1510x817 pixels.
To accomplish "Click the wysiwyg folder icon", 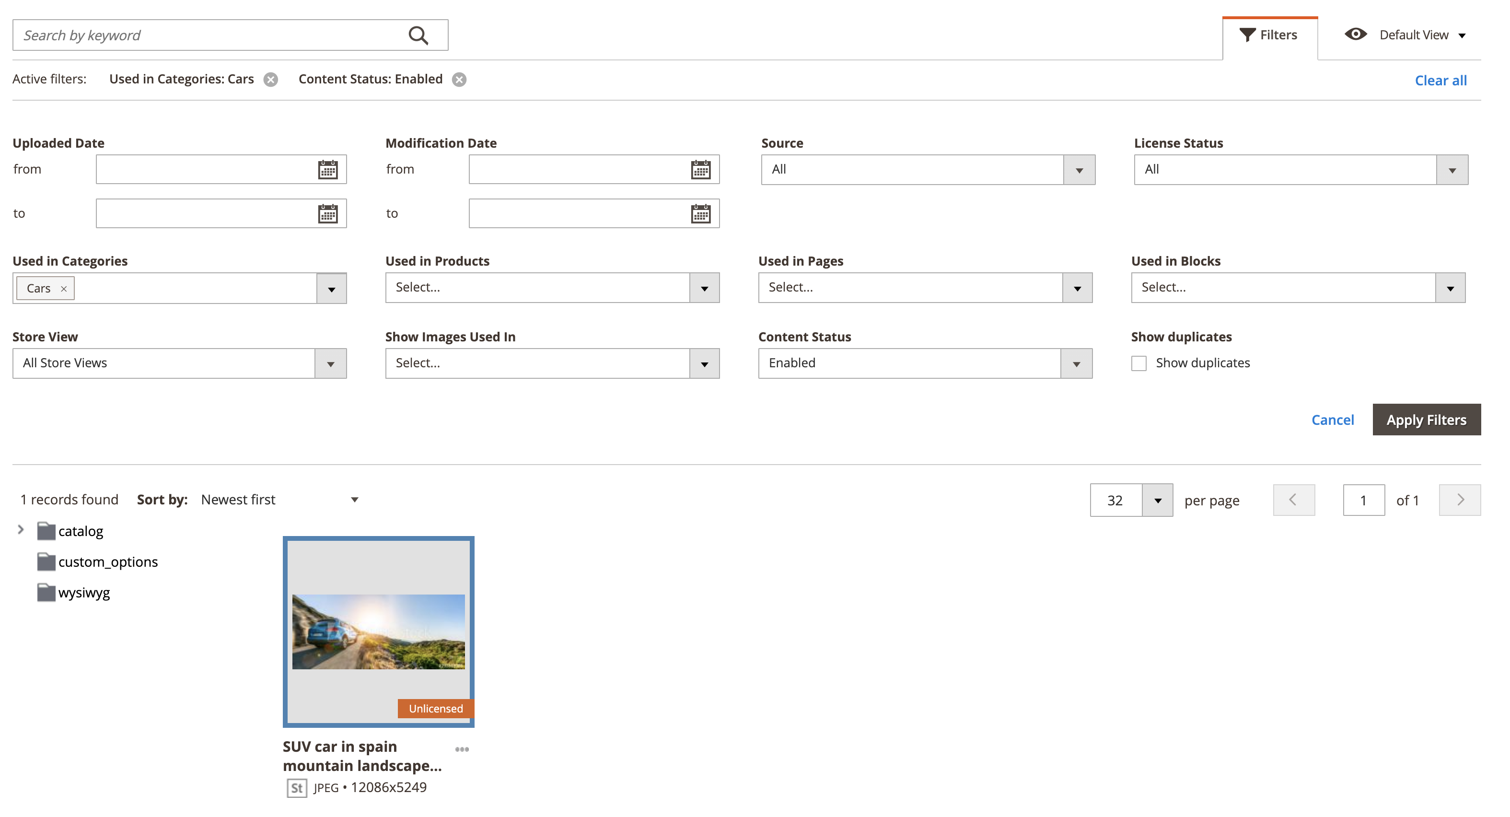I will pos(46,592).
